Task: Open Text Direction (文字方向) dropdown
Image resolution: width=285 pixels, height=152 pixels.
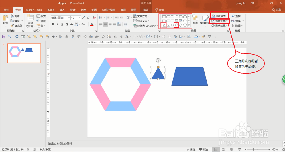Action: click(141, 16)
